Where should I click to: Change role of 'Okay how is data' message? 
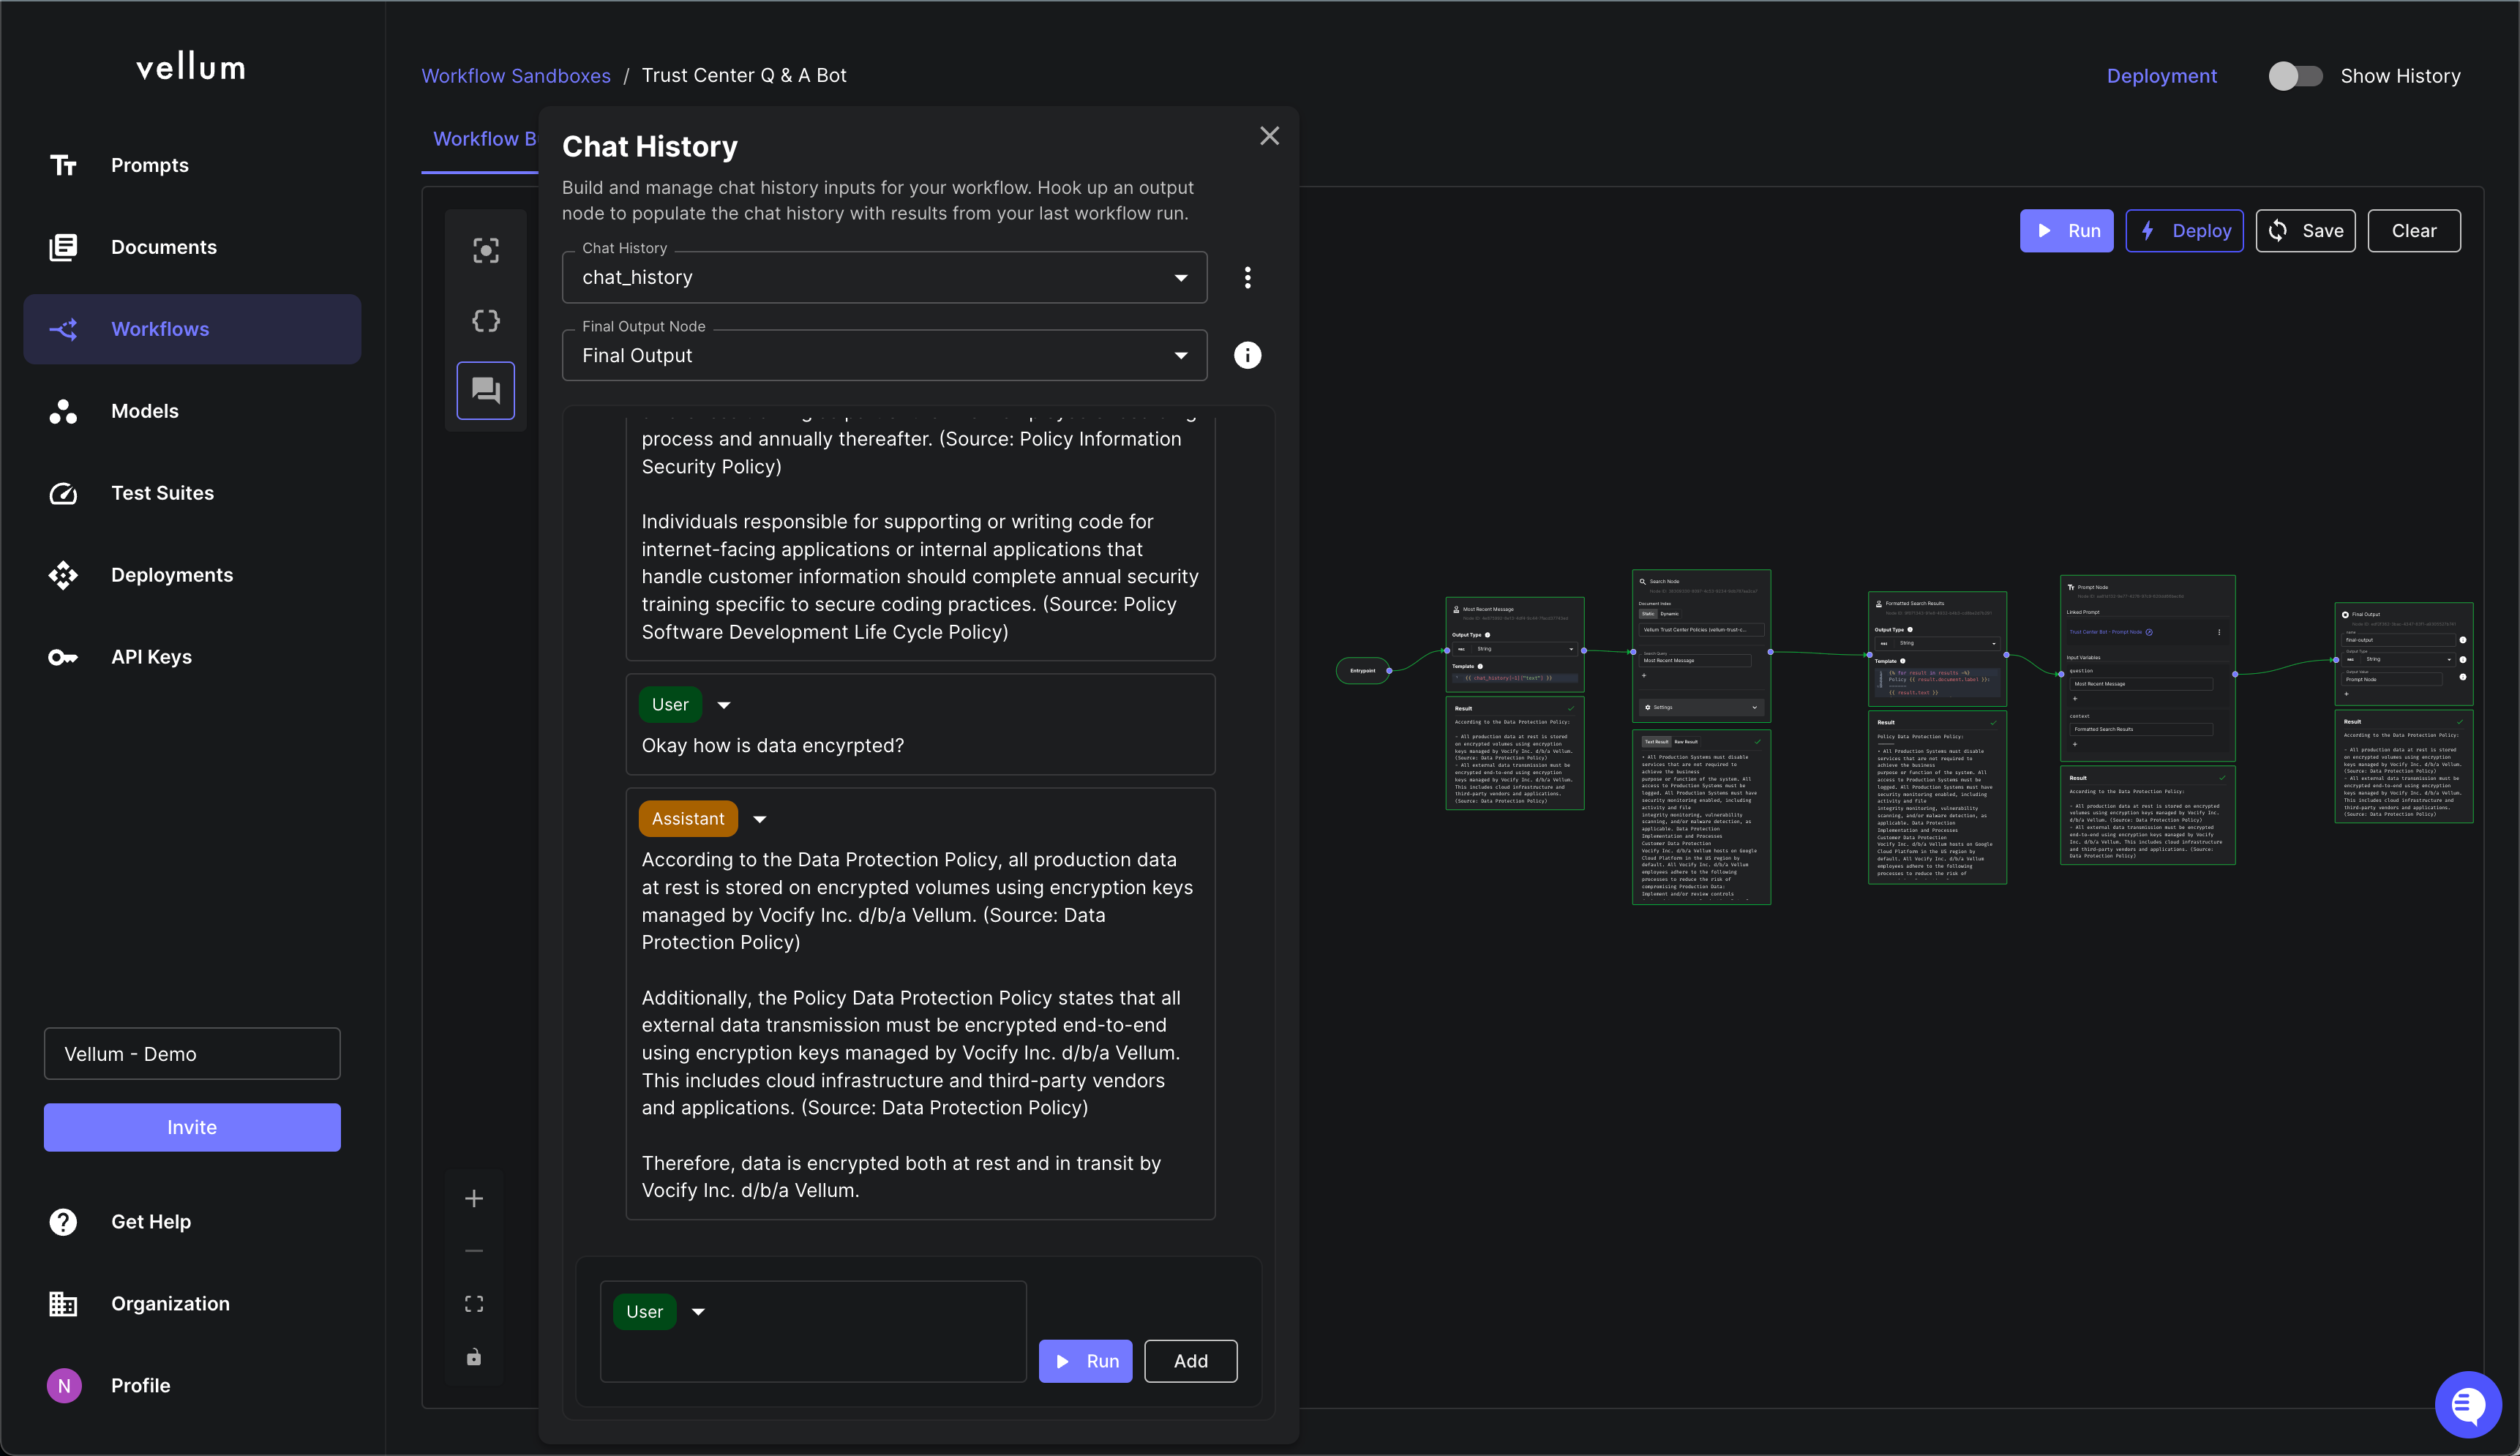pyautogui.click(x=724, y=705)
